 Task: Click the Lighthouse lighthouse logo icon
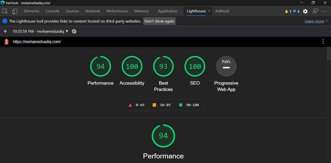[6, 42]
